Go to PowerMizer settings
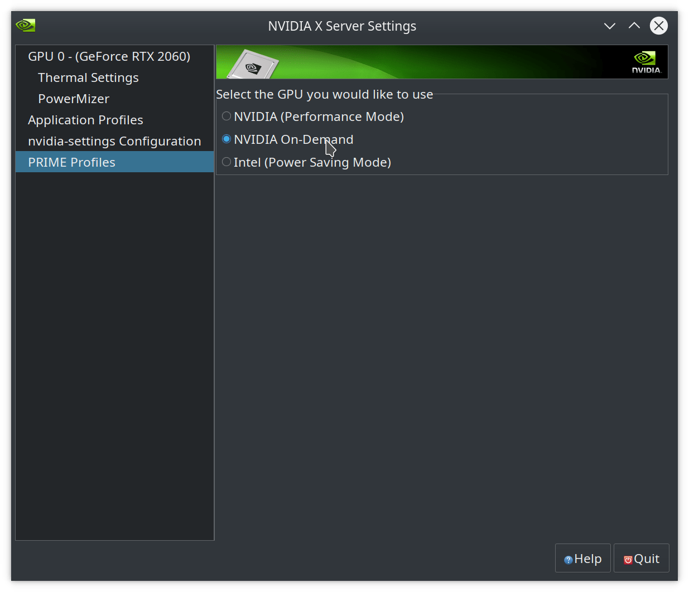689x592 pixels. 74,99
